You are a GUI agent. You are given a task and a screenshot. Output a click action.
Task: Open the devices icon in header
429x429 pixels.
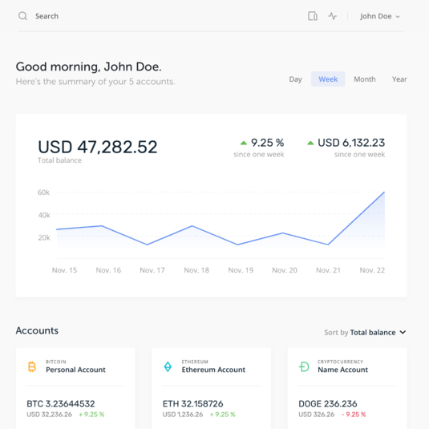click(313, 16)
